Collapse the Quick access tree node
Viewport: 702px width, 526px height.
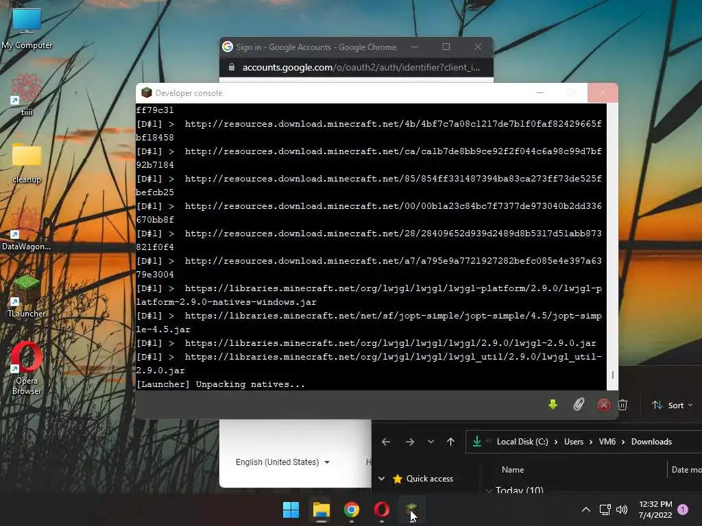[x=381, y=479]
